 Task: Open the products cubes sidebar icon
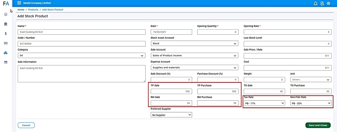click(x=6, y=53)
